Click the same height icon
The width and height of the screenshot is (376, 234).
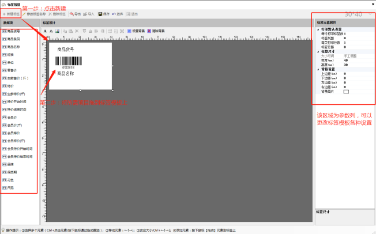pos(116,31)
